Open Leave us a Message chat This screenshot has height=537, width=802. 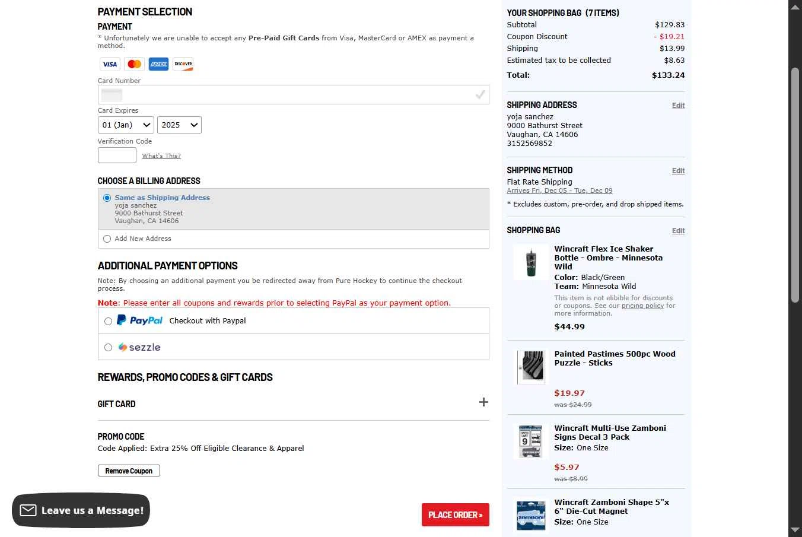pos(81,510)
